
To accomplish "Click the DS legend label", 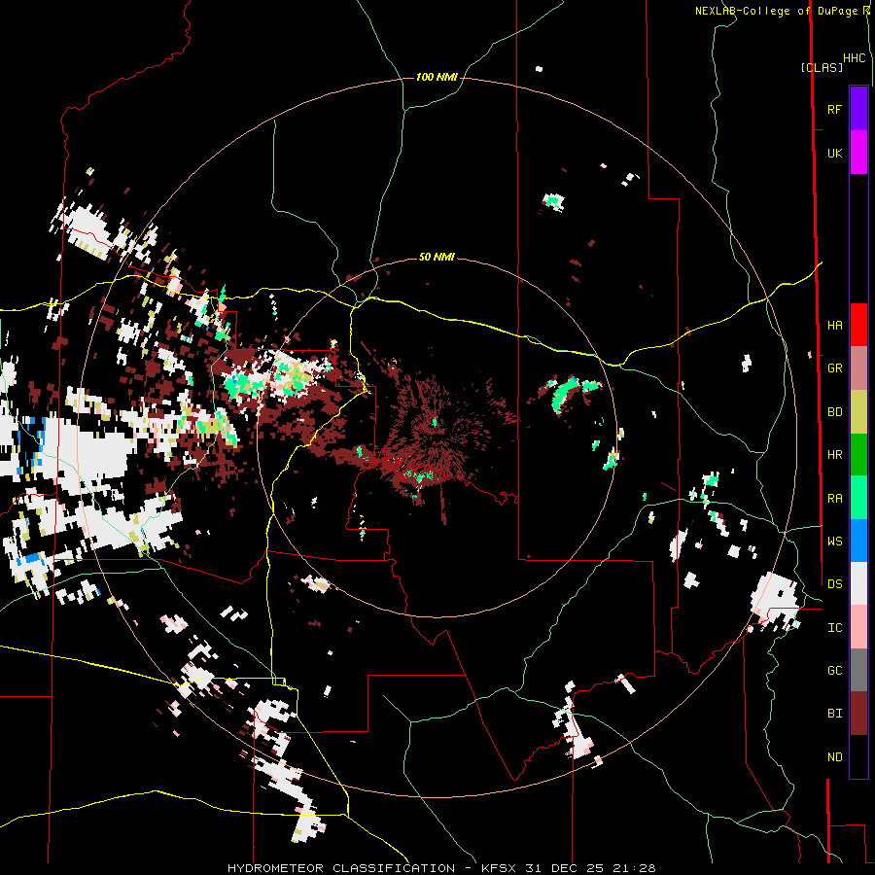I will point(834,584).
